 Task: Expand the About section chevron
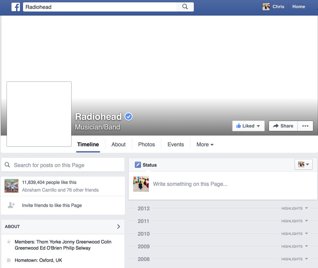pos(119,227)
